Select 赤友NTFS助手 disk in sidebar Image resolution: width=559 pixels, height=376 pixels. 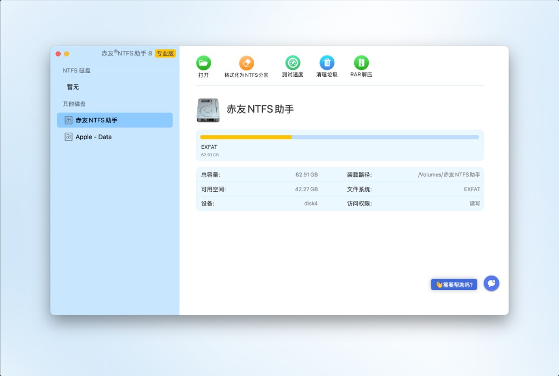115,120
